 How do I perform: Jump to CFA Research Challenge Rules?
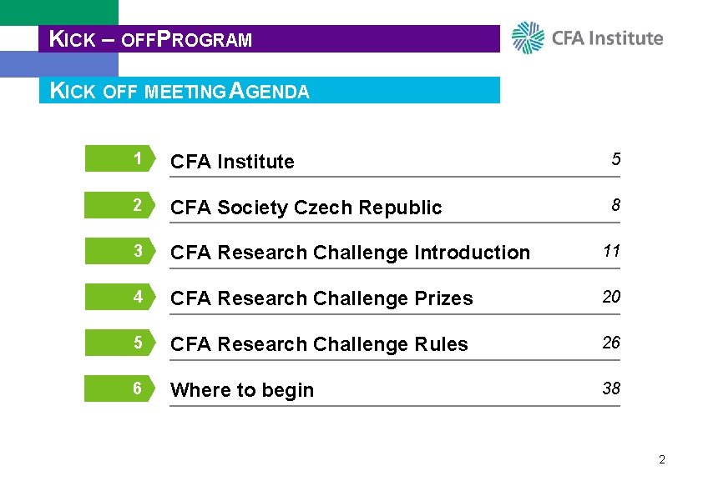pyautogui.click(x=319, y=344)
